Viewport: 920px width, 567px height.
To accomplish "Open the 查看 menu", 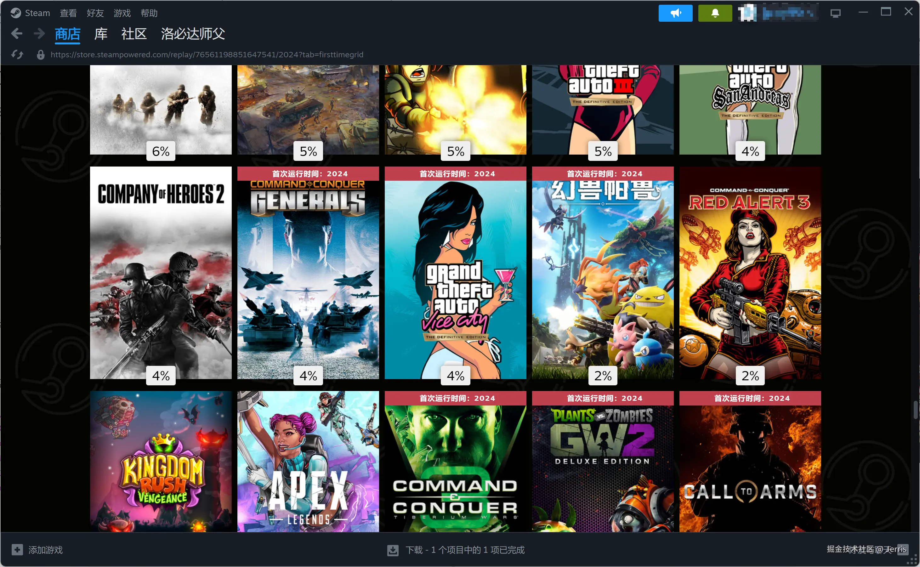I will [x=68, y=13].
